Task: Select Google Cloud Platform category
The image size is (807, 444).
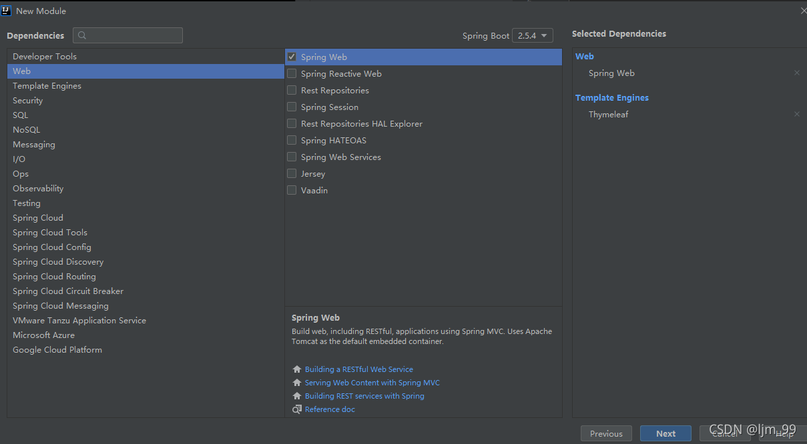Action: [146, 350]
